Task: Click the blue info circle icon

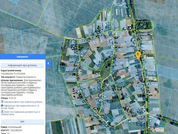Action: tap(2, 106)
